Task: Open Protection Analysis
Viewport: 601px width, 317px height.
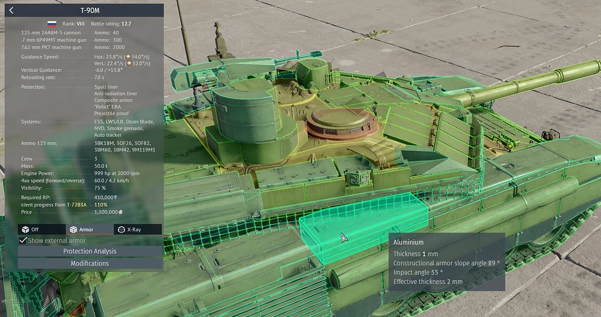Action: [90, 251]
